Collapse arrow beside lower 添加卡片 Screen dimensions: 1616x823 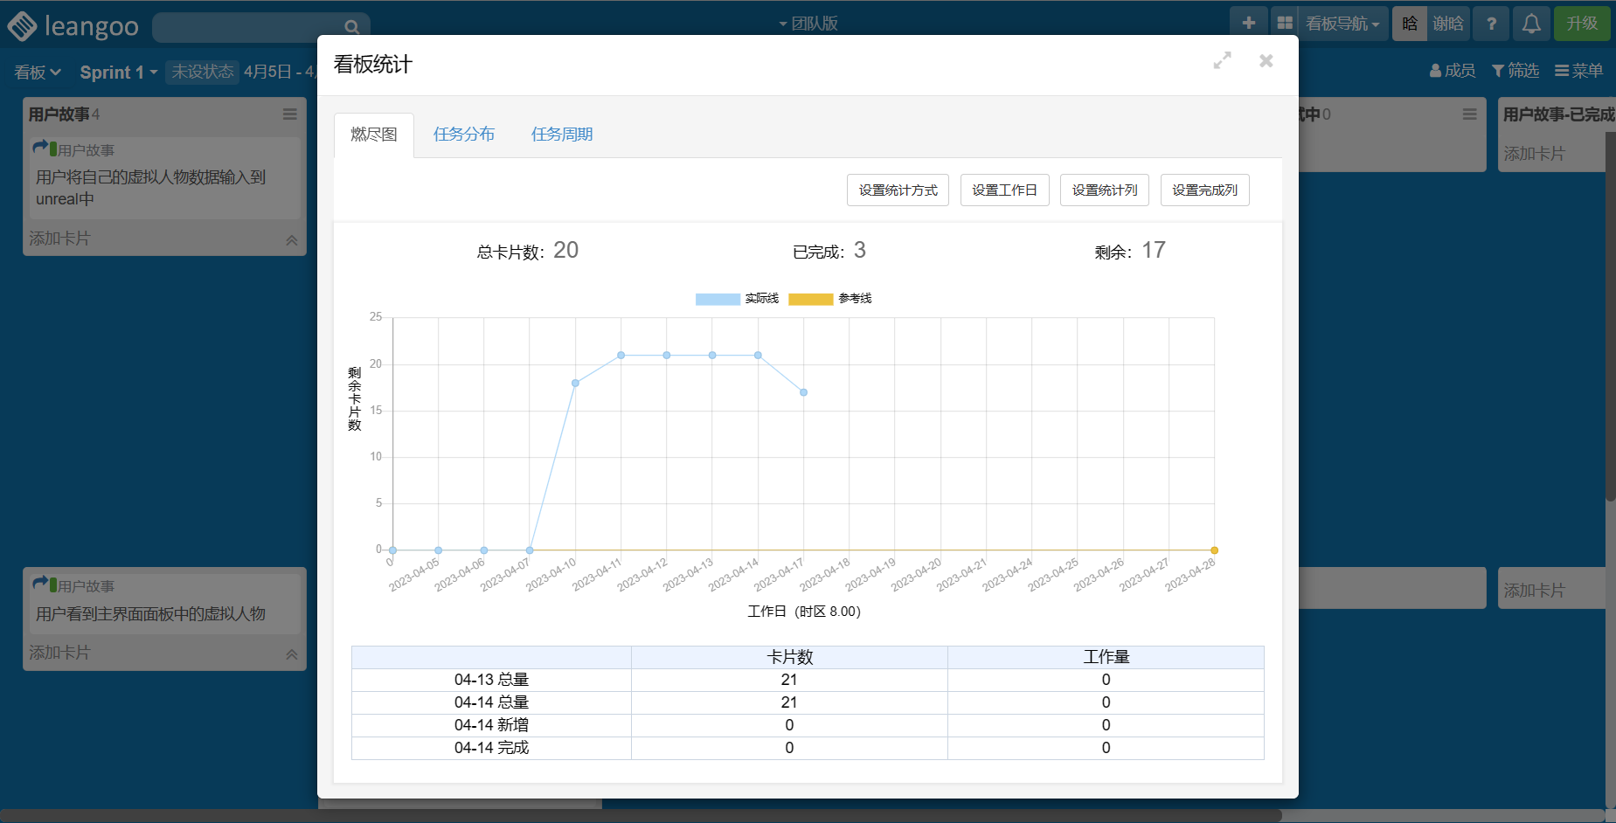[292, 654]
